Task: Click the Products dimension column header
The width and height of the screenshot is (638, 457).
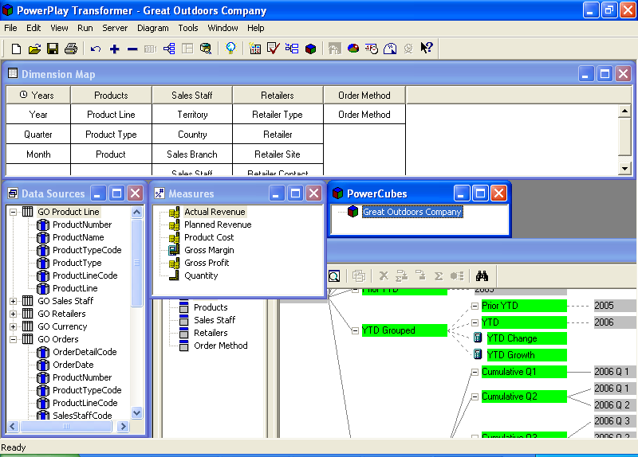Action: coord(111,96)
